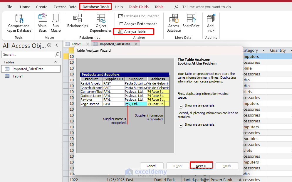This screenshot has height=182, width=292.
Task: Select Imported_SalesData in navigation pane
Action: [31, 69]
